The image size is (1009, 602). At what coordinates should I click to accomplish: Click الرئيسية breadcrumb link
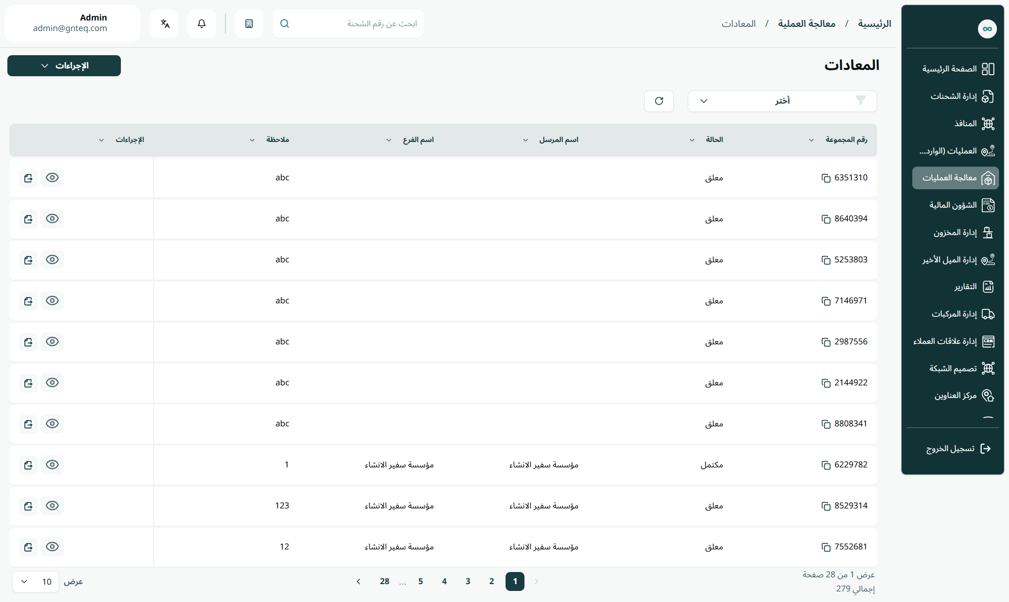pos(874,24)
